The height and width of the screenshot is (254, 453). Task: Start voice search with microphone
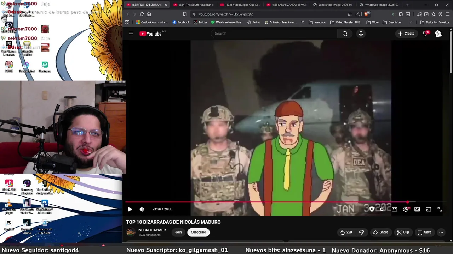[x=361, y=34]
